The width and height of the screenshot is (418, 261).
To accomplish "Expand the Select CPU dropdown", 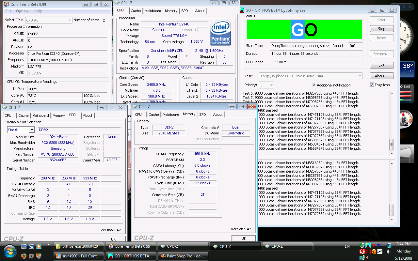I will (69, 20).
